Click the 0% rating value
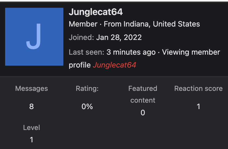Viewport: 228px width, 149px height. (x=87, y=106)
